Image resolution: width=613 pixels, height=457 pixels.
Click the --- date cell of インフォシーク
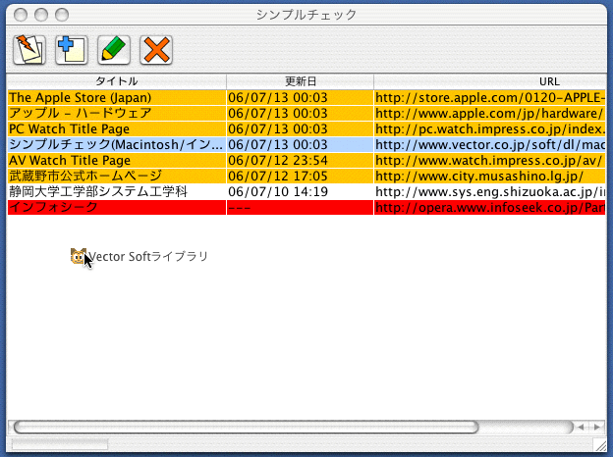300,207
